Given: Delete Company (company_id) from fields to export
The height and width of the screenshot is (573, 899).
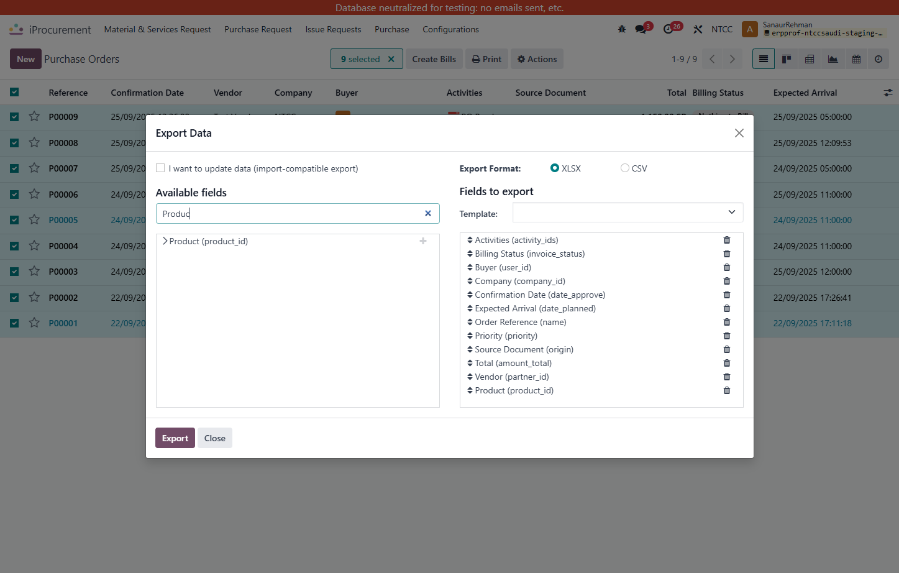Looking at the screenshot, I should (x=727, y=281).
